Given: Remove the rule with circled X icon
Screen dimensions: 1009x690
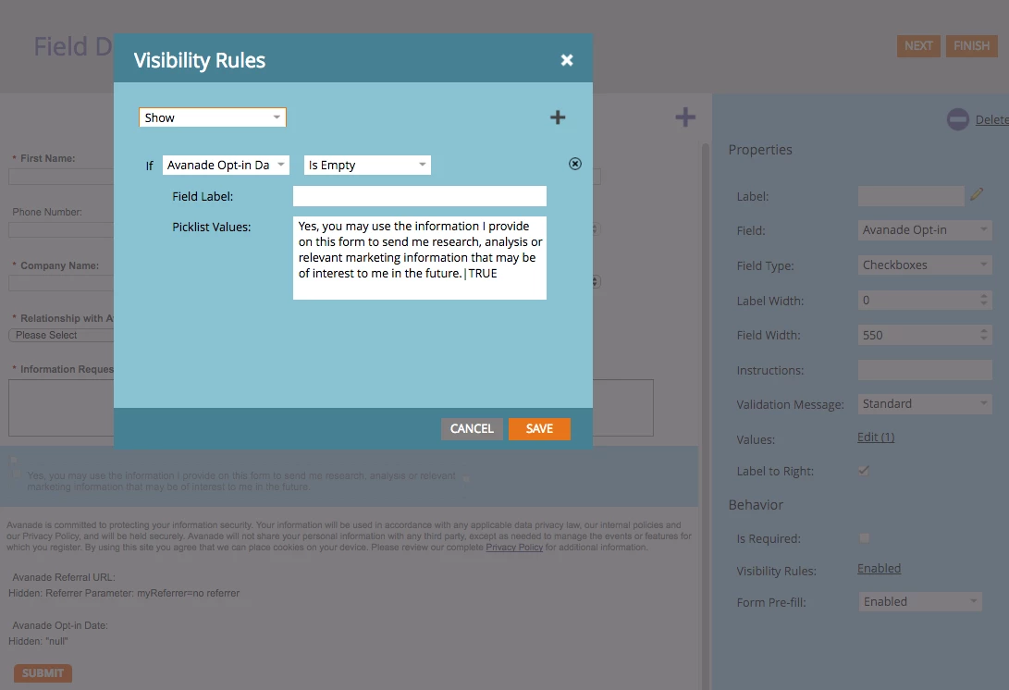Looking at the screenshot, I should 575,164.
